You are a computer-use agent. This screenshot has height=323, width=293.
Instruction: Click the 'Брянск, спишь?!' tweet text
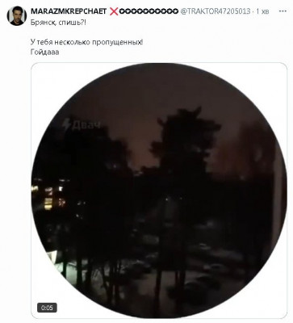pos(59,22)
